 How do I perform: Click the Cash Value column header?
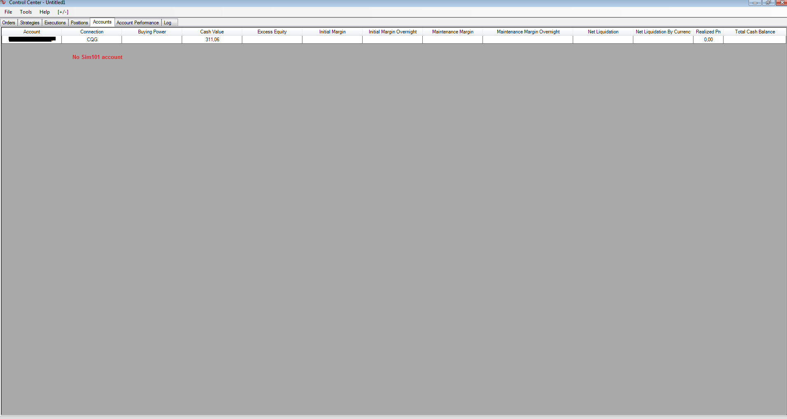pyautogui.click(x=212, y=32)
